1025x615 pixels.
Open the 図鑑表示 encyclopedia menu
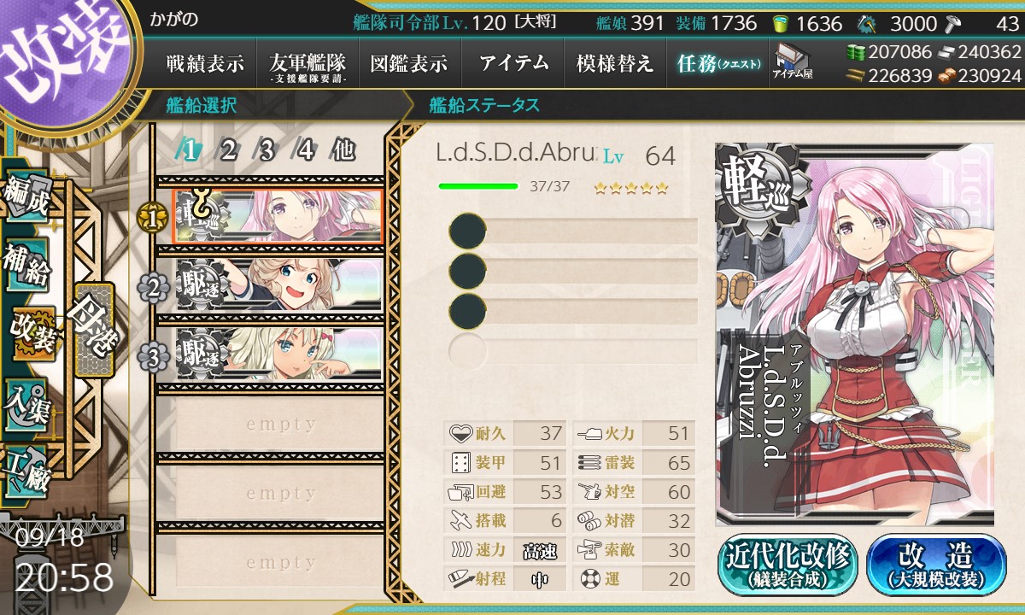coord(409,63)
